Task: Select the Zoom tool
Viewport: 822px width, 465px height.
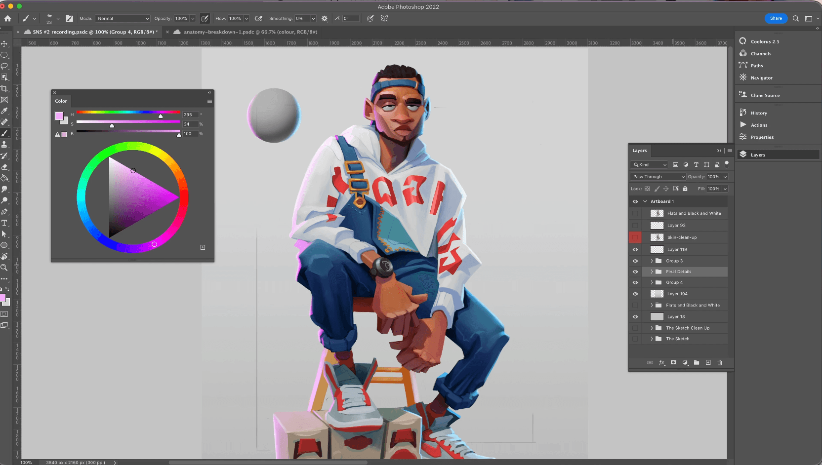Action: (x=4, y=268)
